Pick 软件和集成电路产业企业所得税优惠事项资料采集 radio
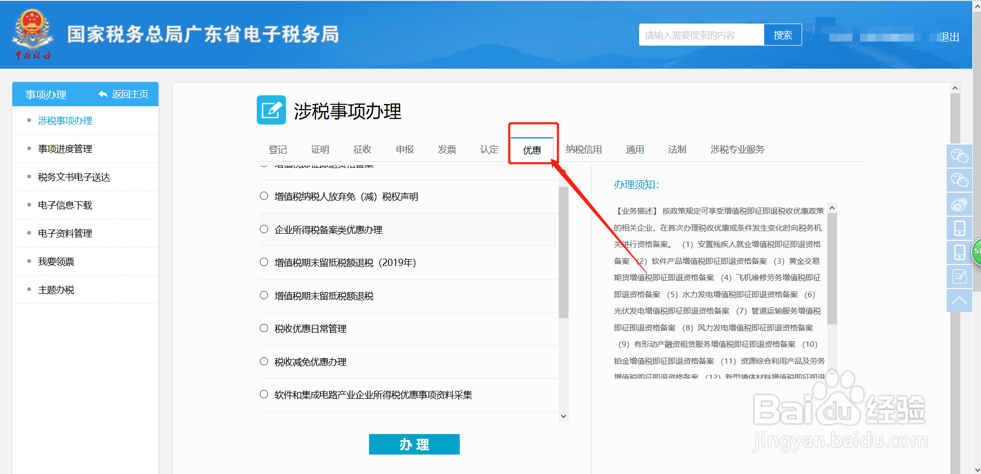981x474 pixels. click(264, 394)
